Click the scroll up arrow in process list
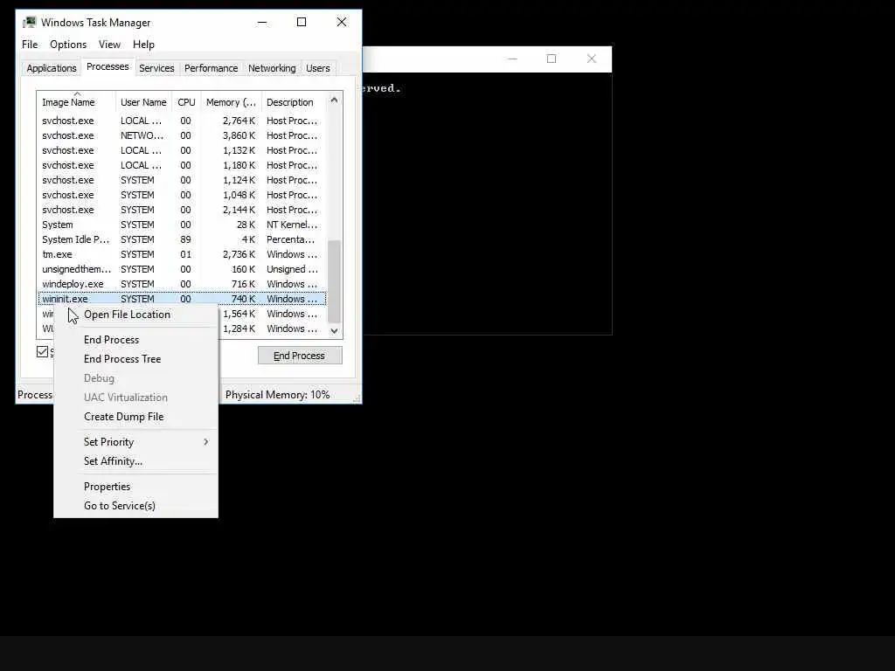 (x=335, y=100)
